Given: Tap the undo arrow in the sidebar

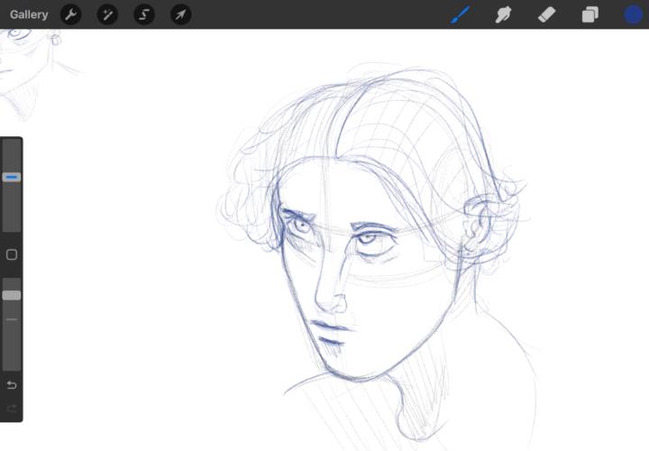Looking at the screenshot, I should pyautogui.click(x=12, y=385).
